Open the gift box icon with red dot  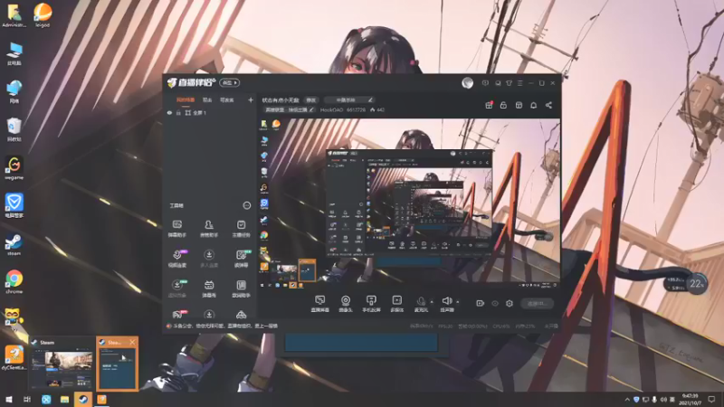(x=489, y=105)
